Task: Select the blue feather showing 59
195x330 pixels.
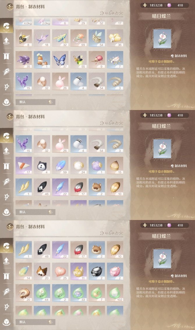Action: [x=60, y=165]
